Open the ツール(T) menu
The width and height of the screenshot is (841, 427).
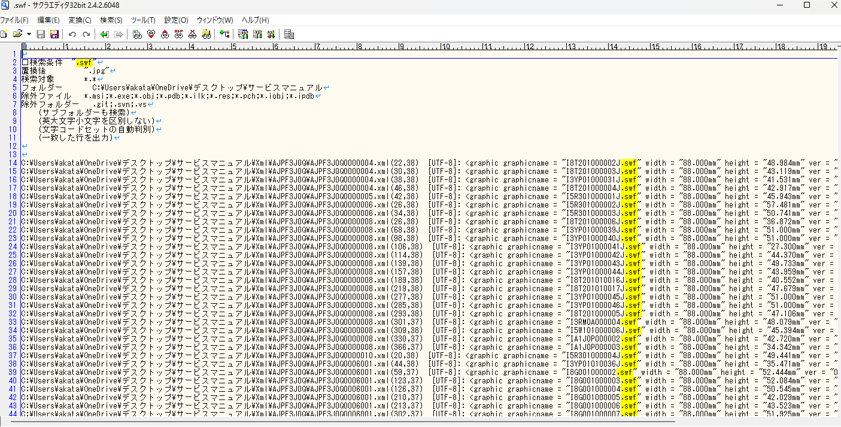[143, 20]
